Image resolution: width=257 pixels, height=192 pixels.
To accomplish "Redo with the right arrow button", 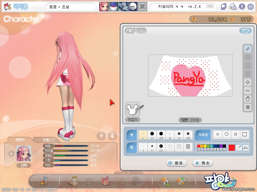I will [x=141, y=31].
